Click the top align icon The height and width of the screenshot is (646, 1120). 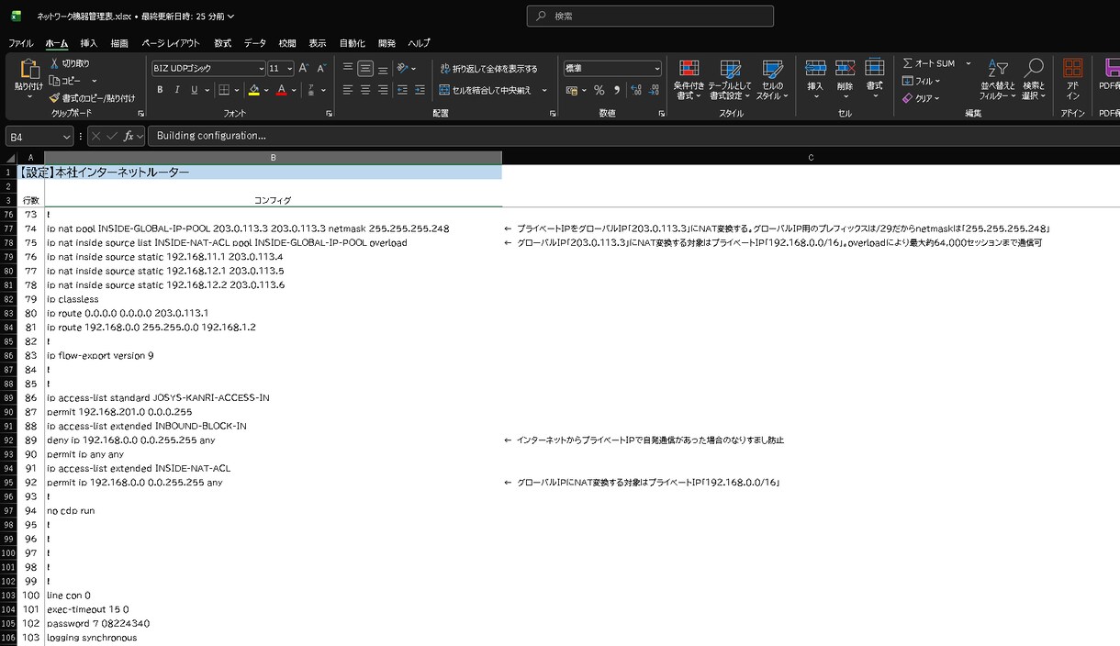click(348, 68)
